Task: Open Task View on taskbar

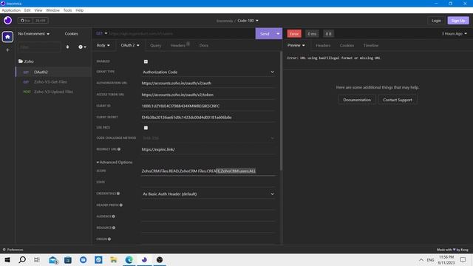Action: (x=37, y=259)
